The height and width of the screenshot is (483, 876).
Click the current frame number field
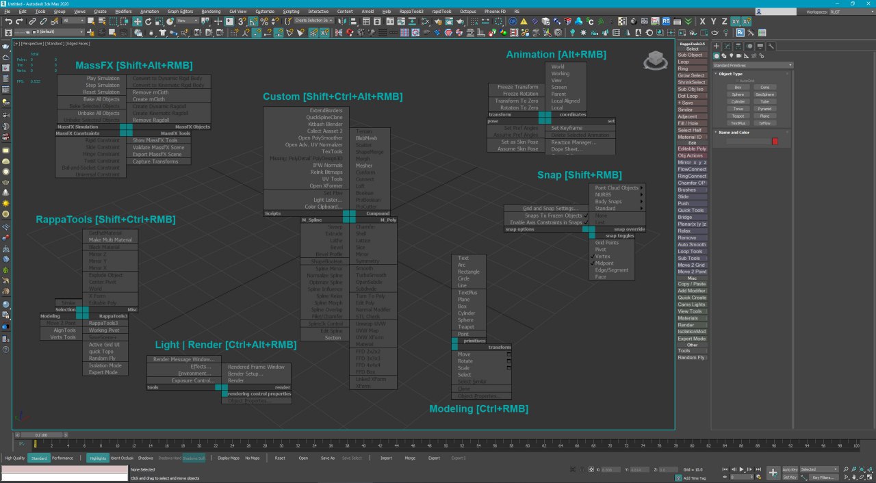[742, 477]
